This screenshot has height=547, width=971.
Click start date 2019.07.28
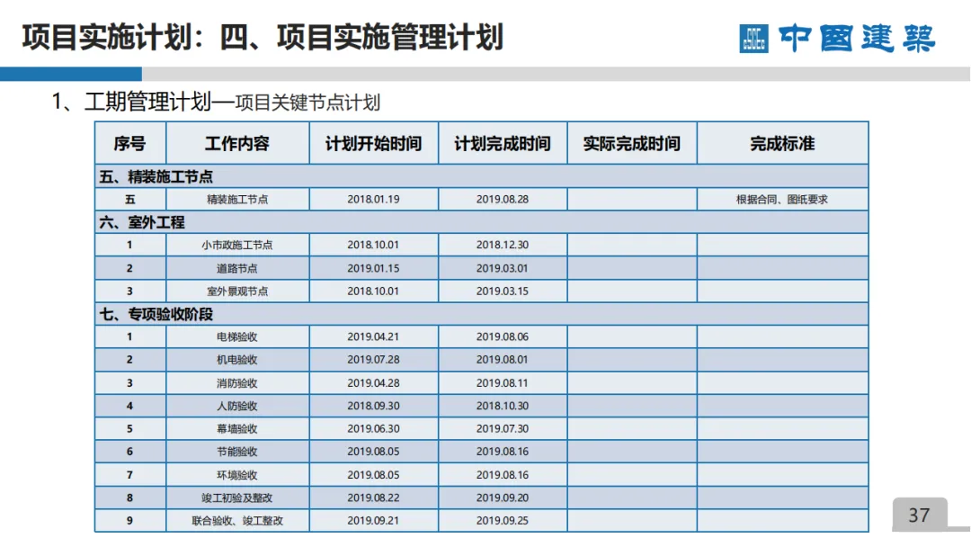373,360
